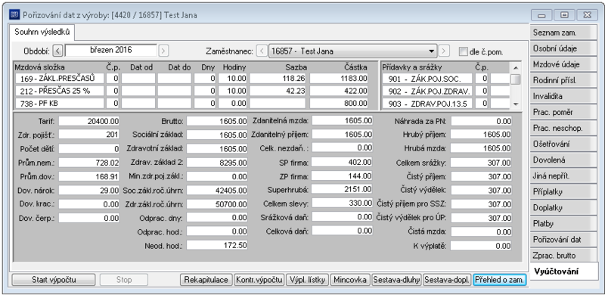Go to previous period arrow
Viewport: 605px width, 295px height.
point(57,50)
